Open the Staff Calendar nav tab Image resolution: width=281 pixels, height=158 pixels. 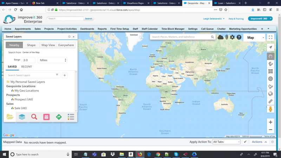point(150,29)
